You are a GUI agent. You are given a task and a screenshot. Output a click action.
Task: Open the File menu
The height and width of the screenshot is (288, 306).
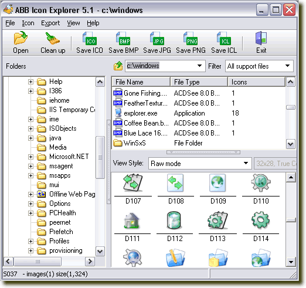[10, 23]
